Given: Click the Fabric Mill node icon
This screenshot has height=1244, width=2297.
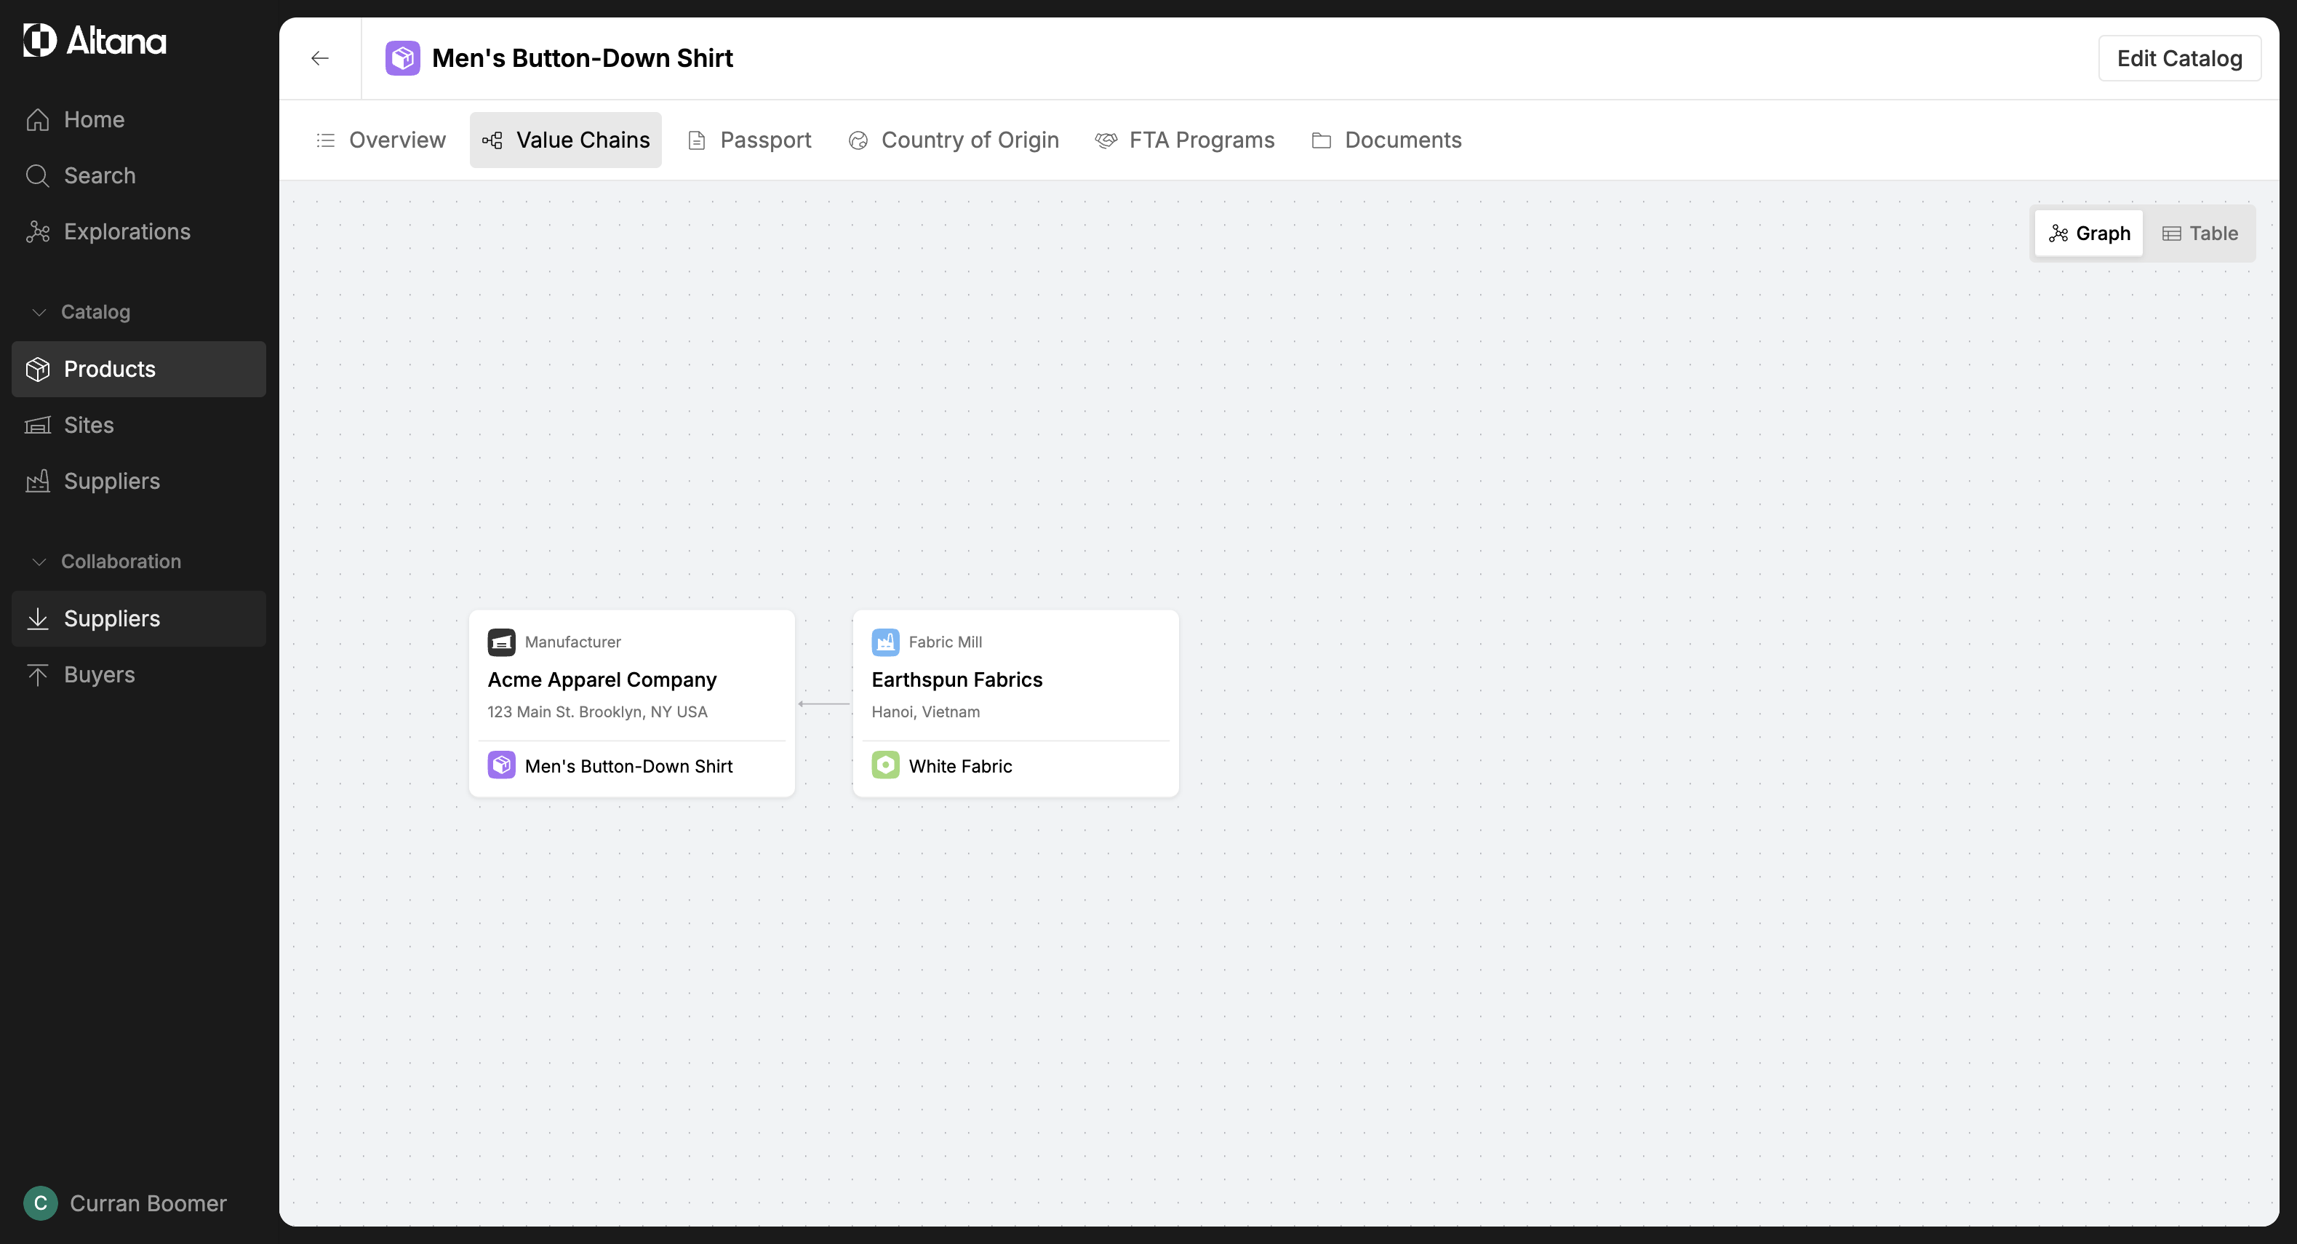Looking at the screenshot, I should tap(884, 642).
